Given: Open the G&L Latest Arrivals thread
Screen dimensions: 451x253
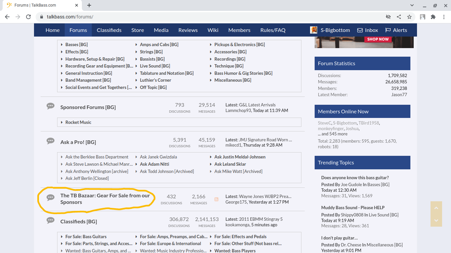Looking at the screenshot, I should click(x=257, y=105).
